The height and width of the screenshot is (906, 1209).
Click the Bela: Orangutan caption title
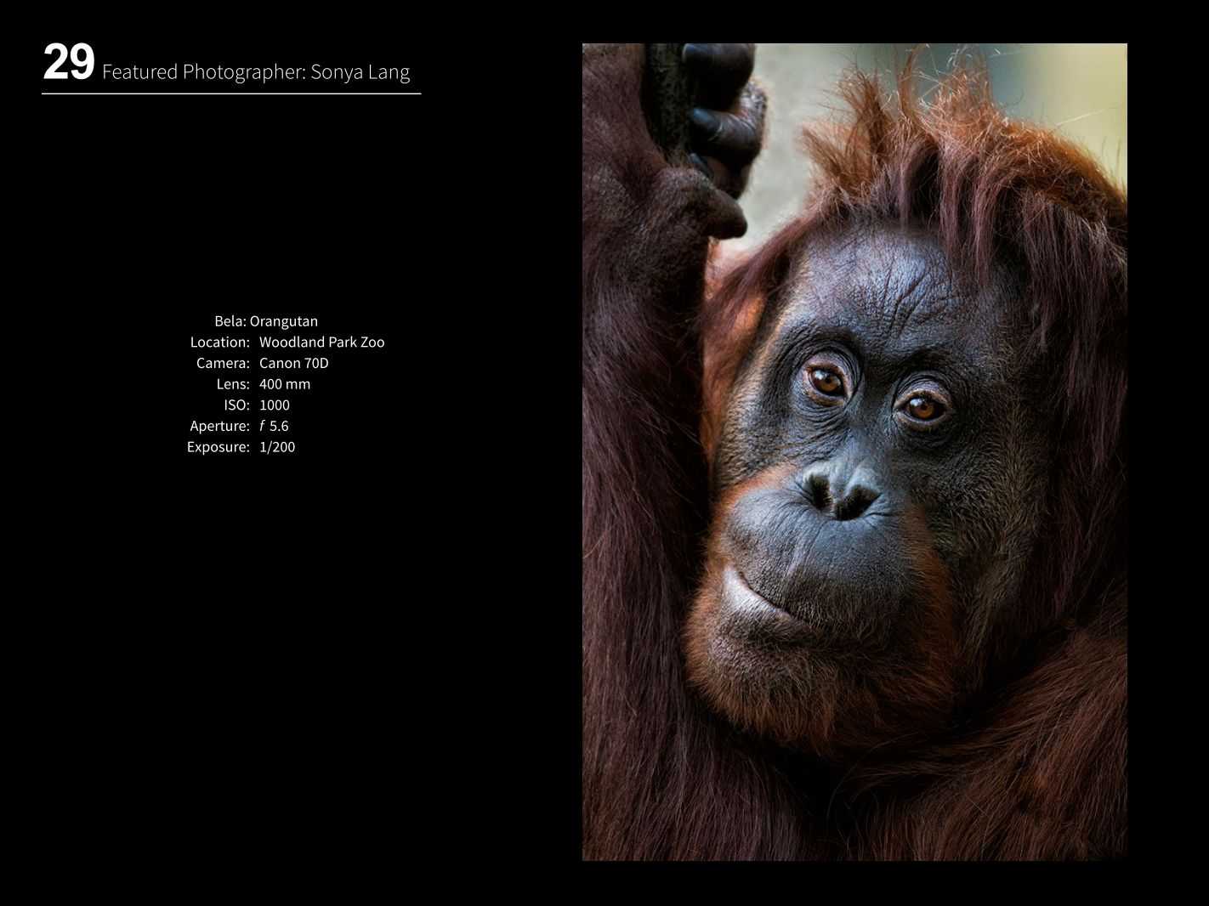[x=266, y=321]
